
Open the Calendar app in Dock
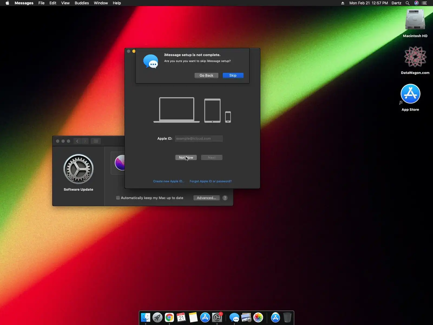[181, 317]
